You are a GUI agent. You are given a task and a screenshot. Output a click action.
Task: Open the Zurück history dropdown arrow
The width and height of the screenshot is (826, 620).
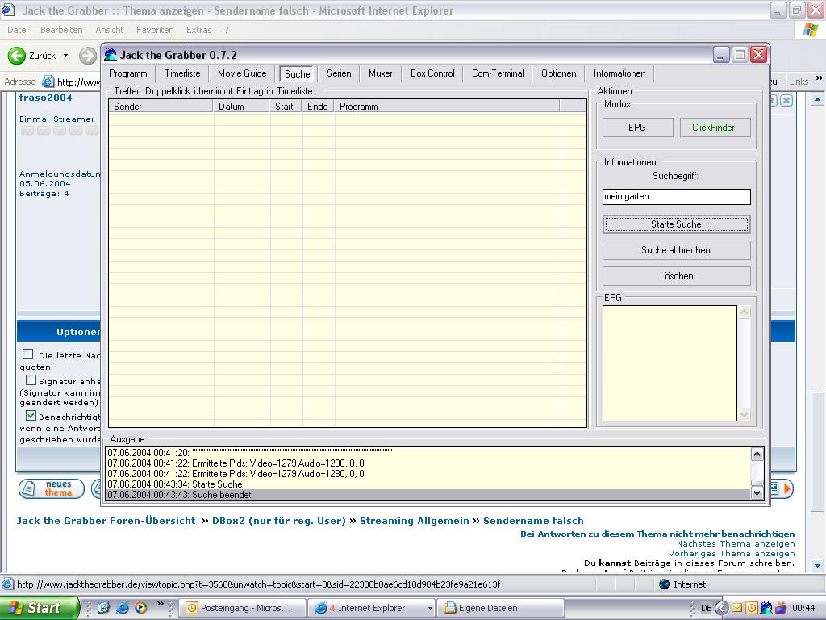[x=65, y=56]
